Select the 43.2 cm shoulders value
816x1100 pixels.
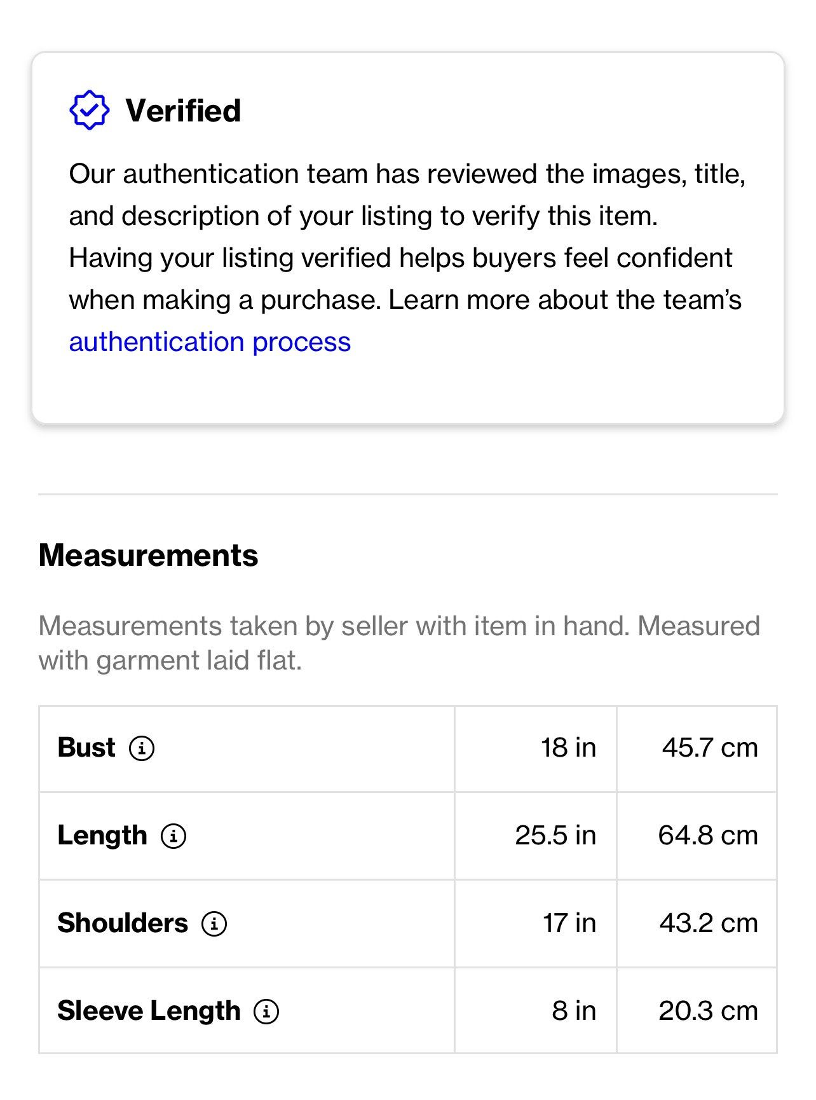pos(709,923)
